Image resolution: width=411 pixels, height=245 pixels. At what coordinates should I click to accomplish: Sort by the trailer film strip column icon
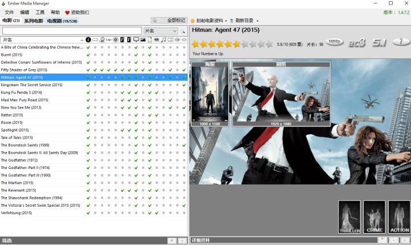[170, 39]
